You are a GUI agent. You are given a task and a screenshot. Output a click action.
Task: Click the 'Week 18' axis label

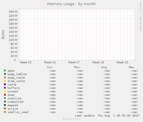[98, 62]
